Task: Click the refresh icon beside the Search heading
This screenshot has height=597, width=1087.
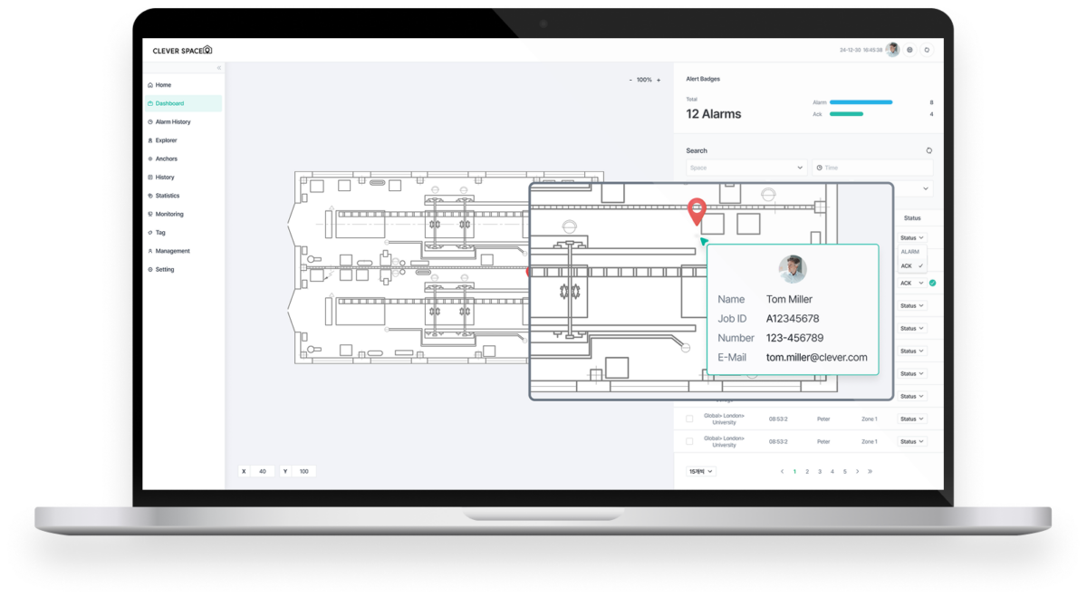Action: [x=928, y=150]
